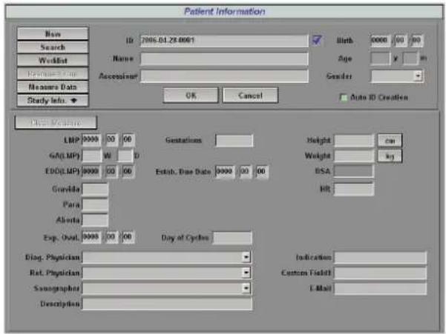Click the Name input field
446x334 pixels.
tap(224, 59)
